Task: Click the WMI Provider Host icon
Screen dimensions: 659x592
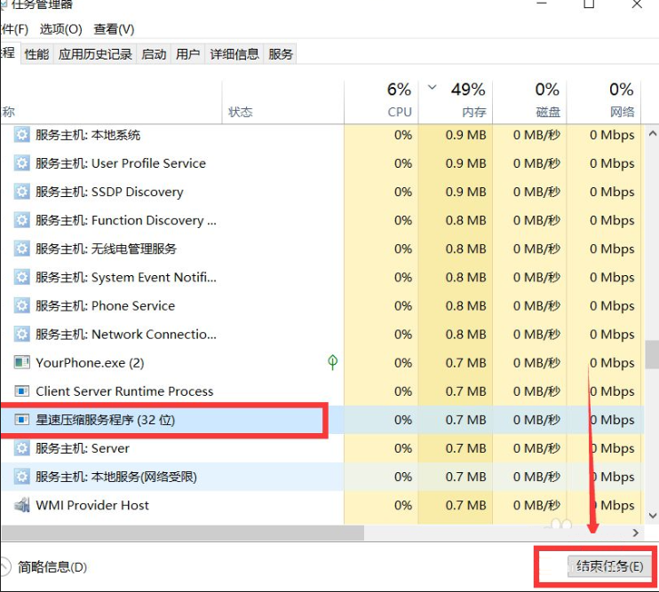Action: 22,505
